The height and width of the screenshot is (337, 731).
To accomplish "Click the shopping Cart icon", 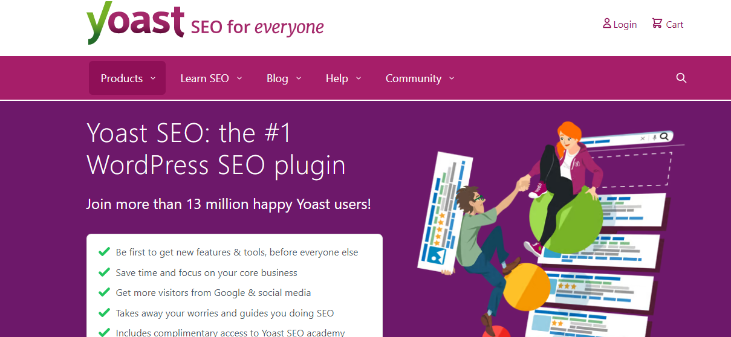I will coord(657,24).
